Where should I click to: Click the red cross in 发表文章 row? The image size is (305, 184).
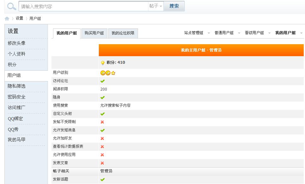click(102, 163)
